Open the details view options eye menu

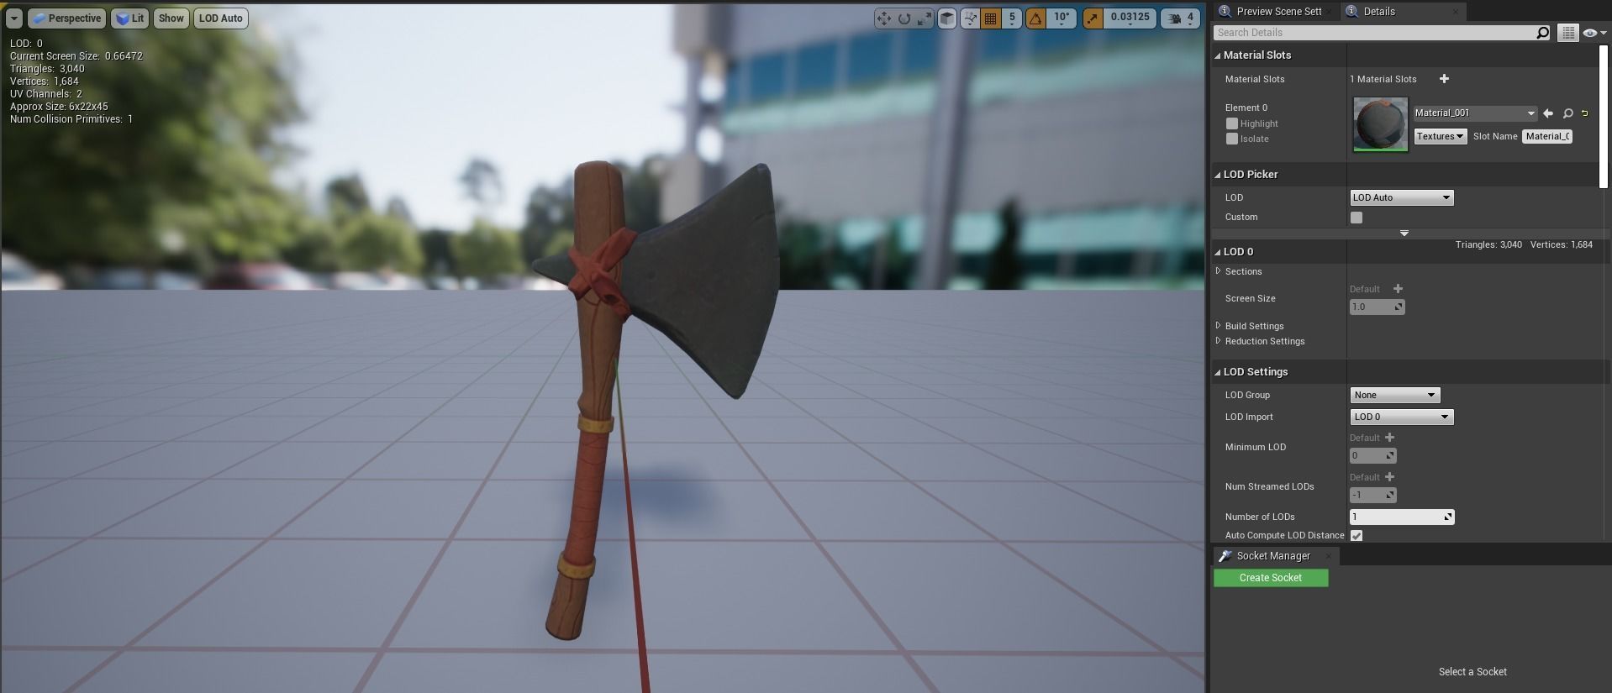click(x=1593, y=33)
